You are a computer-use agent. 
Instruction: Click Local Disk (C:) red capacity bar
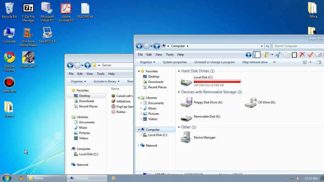pos(217,81)
